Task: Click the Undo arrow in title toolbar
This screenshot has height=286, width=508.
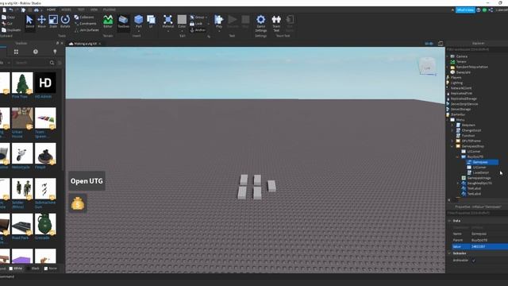Action: click(x=10, y=10)
